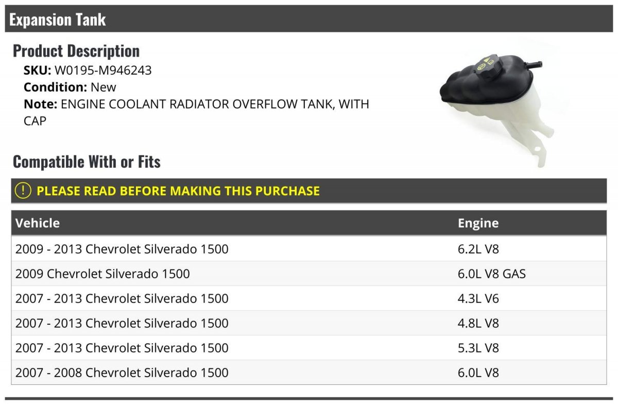This screenshot has width=618, height=405.
Task: Click the yellow exclamation warning icon
Action: click(x=23, y=190)
